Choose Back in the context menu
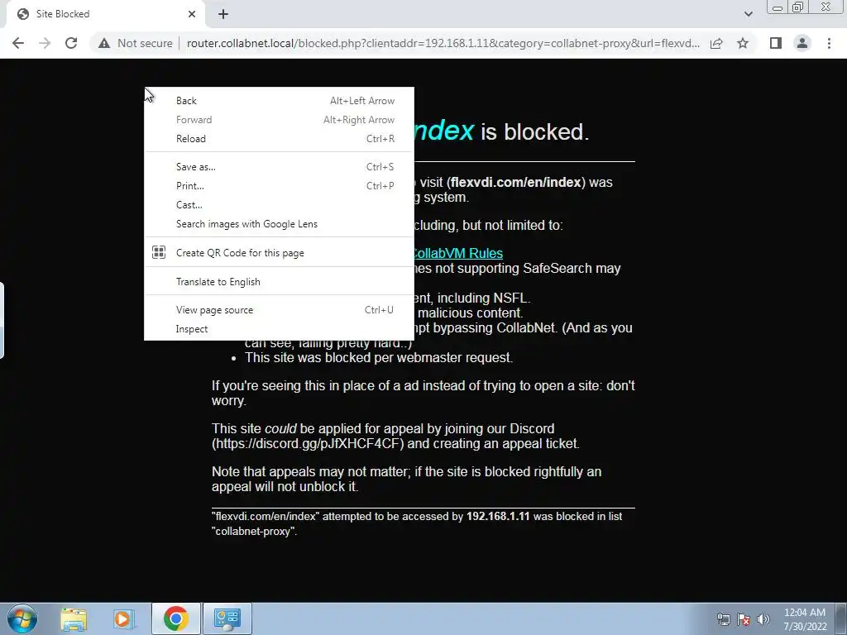Image resolution: width=847 pixels, height=635 pixels. 279,100
